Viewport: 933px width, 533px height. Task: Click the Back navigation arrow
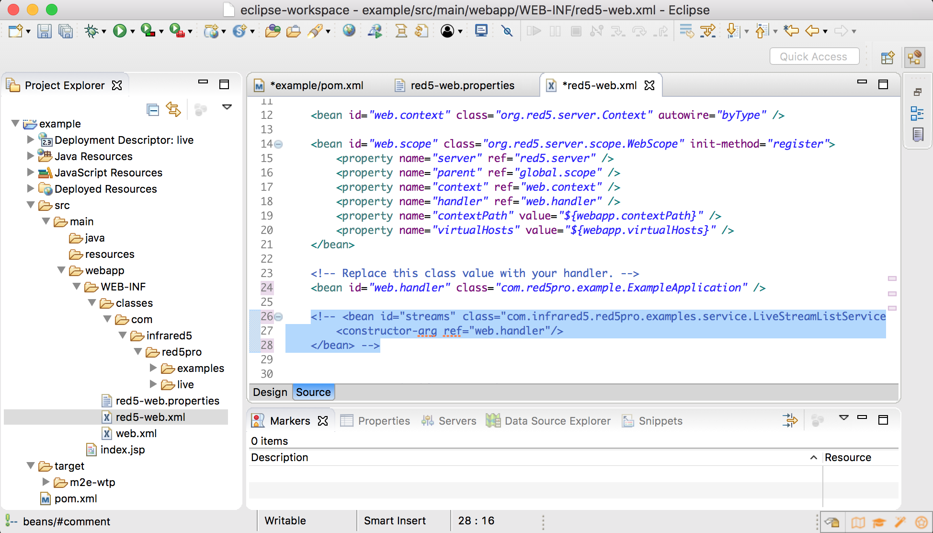812,31
